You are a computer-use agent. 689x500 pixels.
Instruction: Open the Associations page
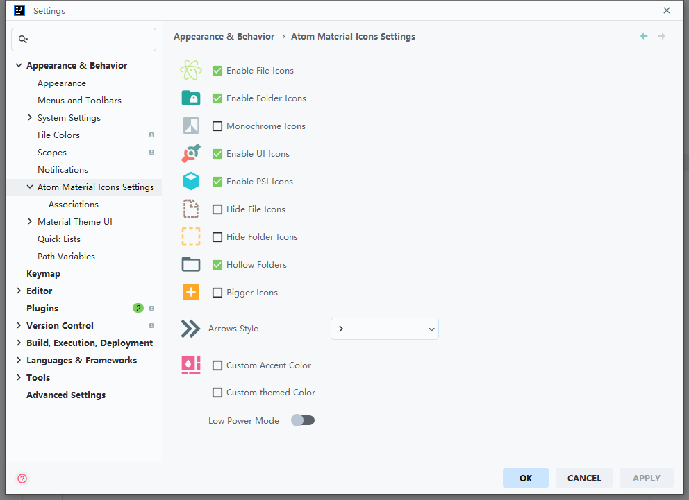pos(74,205)
